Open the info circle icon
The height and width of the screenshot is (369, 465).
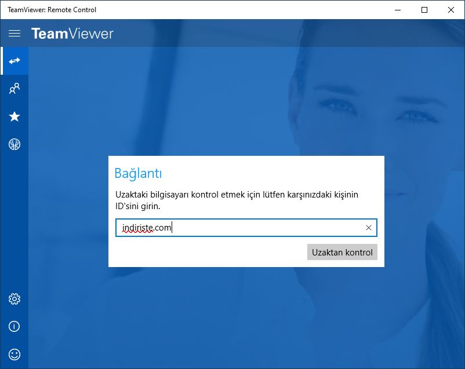click(x=14, y=326)
